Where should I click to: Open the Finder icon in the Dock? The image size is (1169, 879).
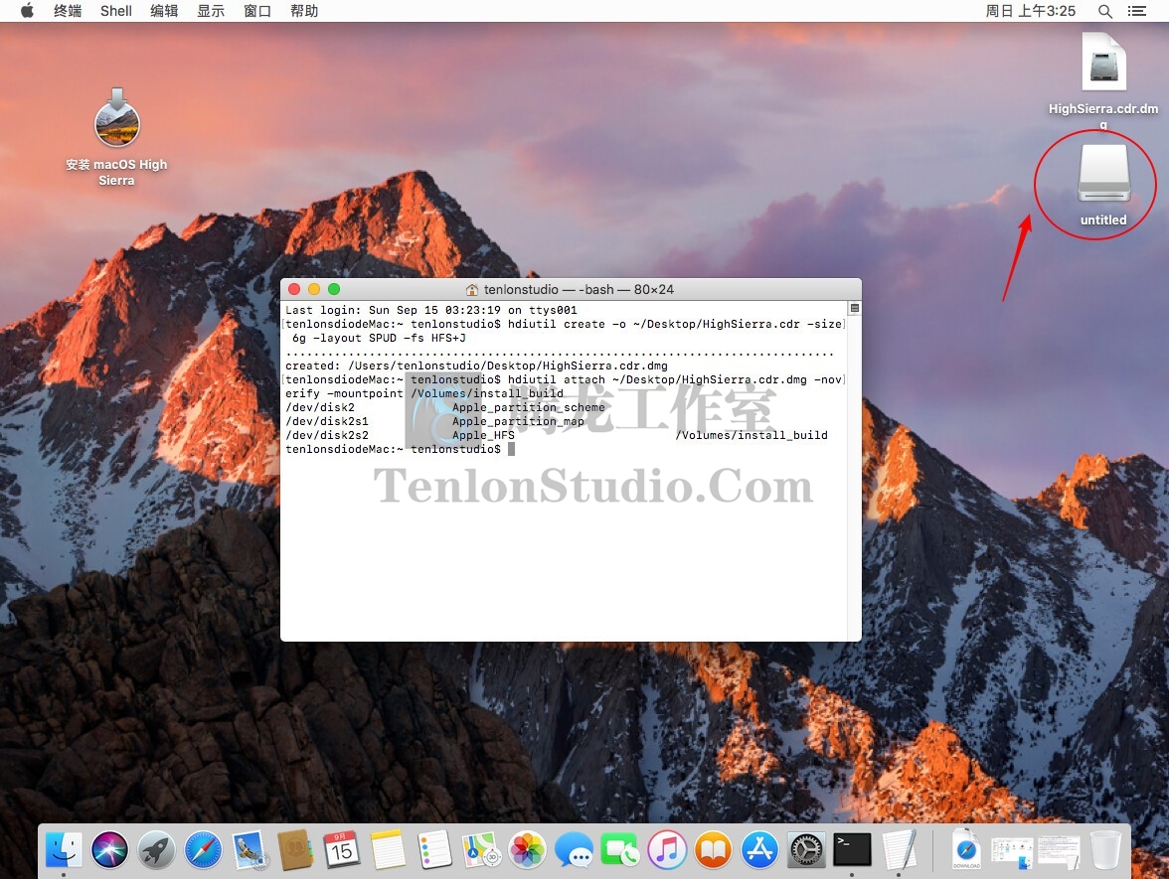[x=64, y=850]
